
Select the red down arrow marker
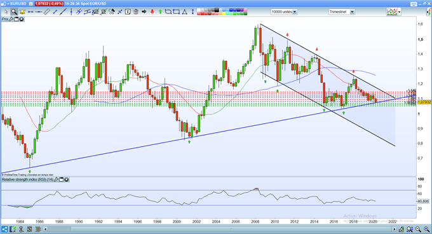[152, 12]
